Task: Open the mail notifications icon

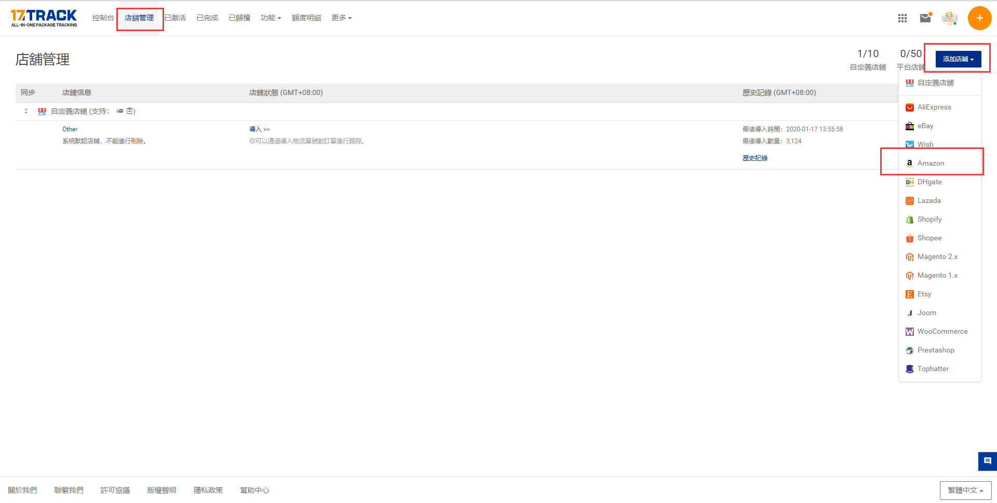Action: coord(926,18)
